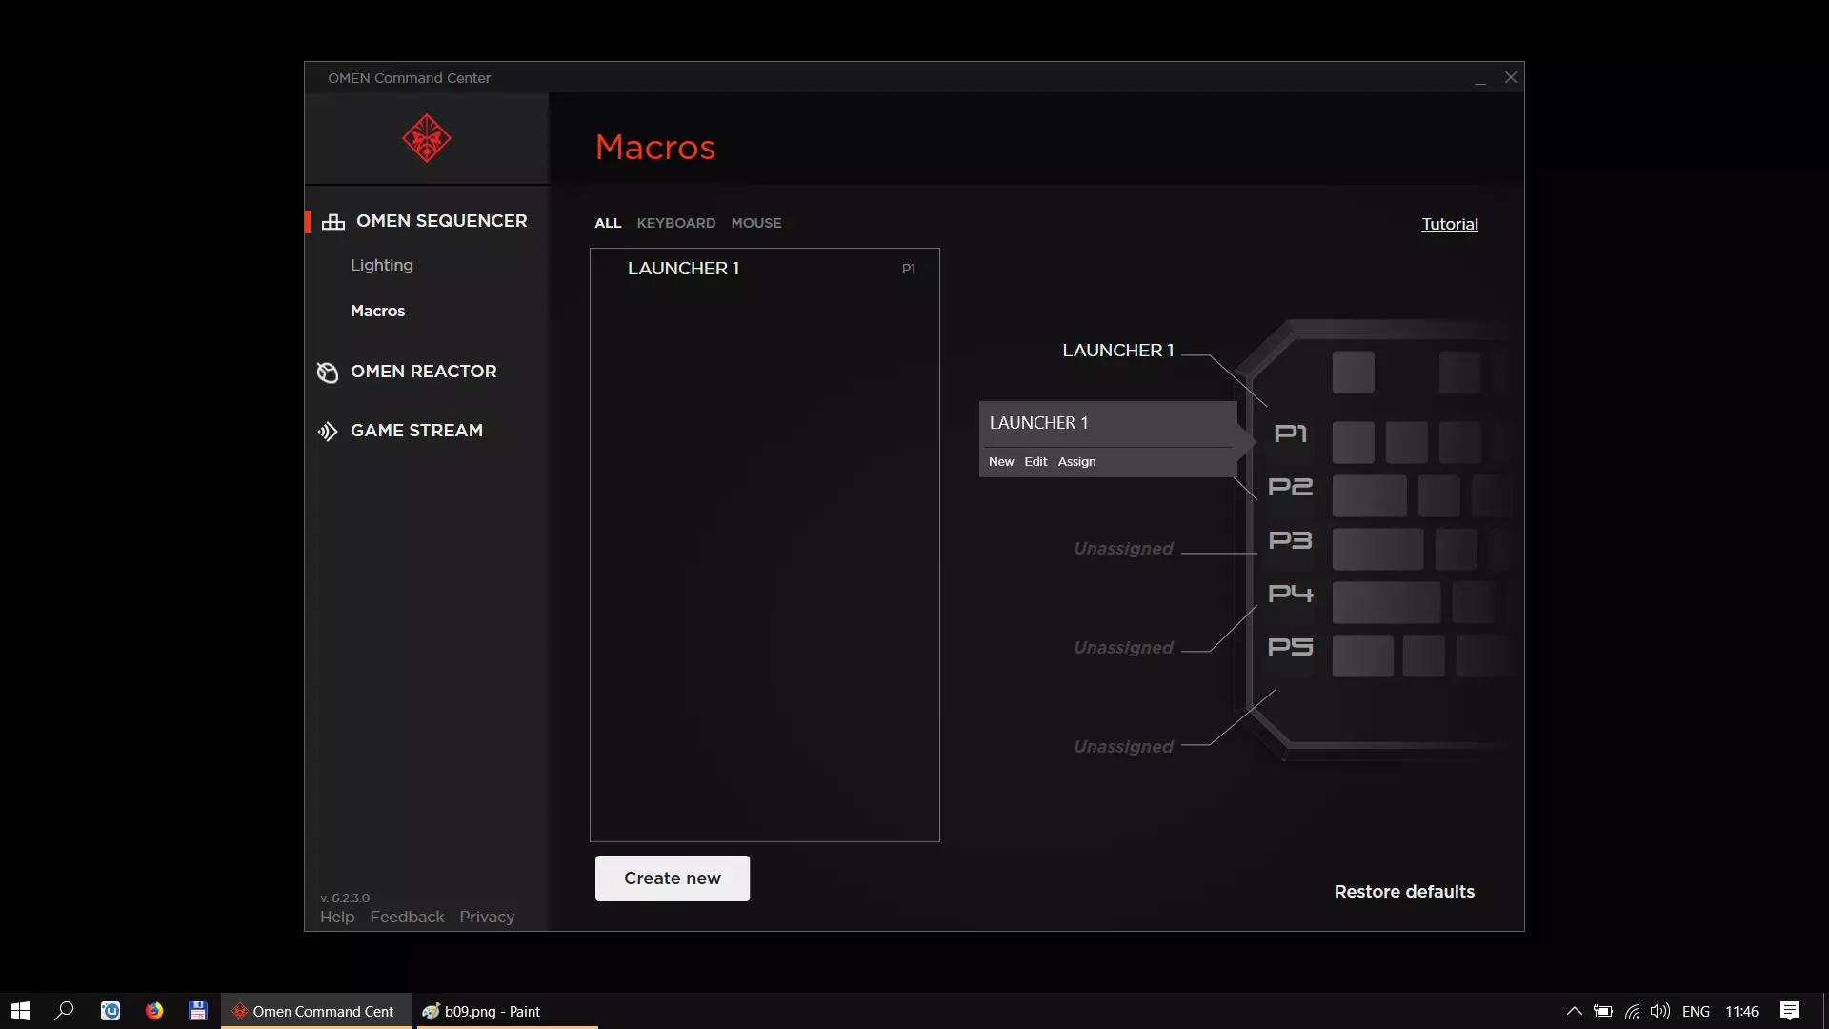Click Unassigned label pointing to P4
The width and height of the screenshot is (1829, 1029).
[1123, 648]
